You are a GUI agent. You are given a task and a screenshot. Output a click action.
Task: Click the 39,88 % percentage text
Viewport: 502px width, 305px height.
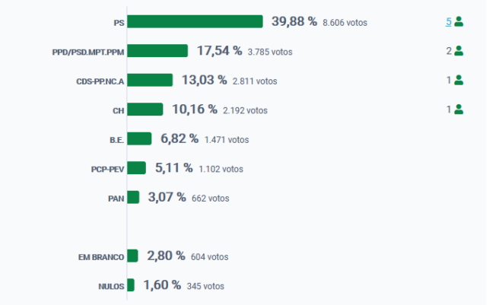pyautogui.click(x=294, y=21)
